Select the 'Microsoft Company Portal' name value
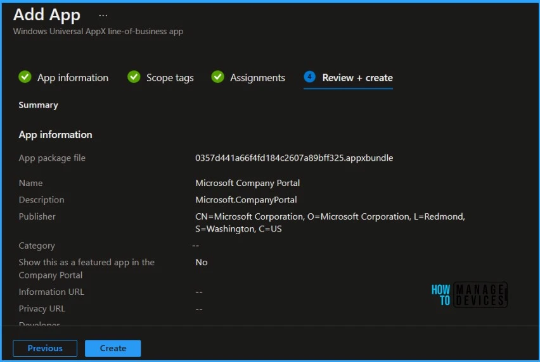This screenshot has height=362, width=540. point(247,183)
